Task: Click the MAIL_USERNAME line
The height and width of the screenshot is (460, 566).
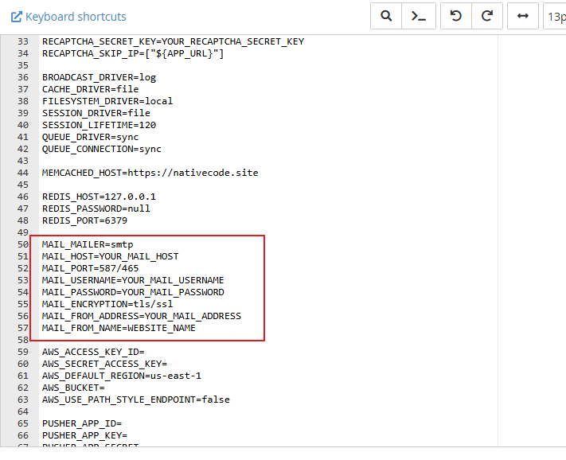Action: tap(133, 280)
